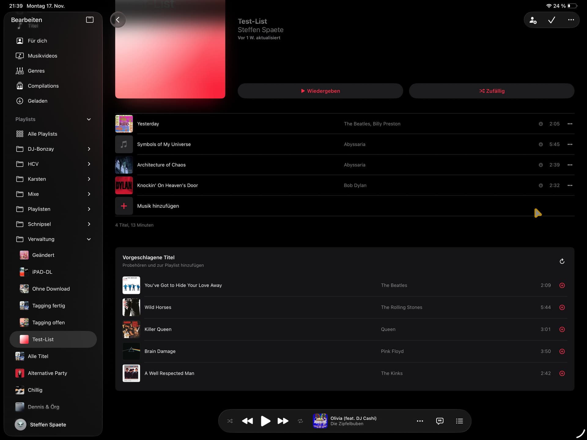Toggle shuffle in the mini player
This screenshot has width=587, height=440.
point(230,421)
